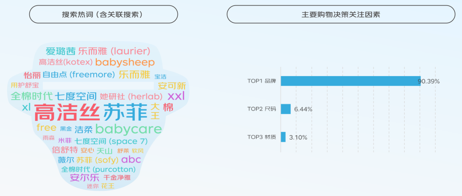Select the TOP1 品牌 bar
462x196 pixels.
pyautogui.click(x=351, y=81)
